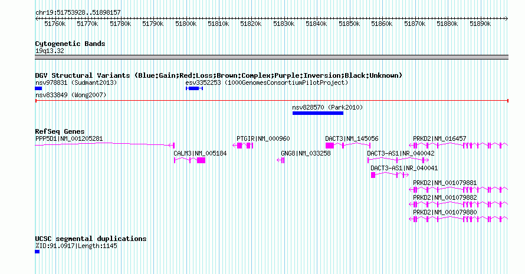Image resolution: width=525 pixels, height=274 pixels.
Task: Click the DACT3-AS1|NR_040042 transcript label
Action: [401, 153]
